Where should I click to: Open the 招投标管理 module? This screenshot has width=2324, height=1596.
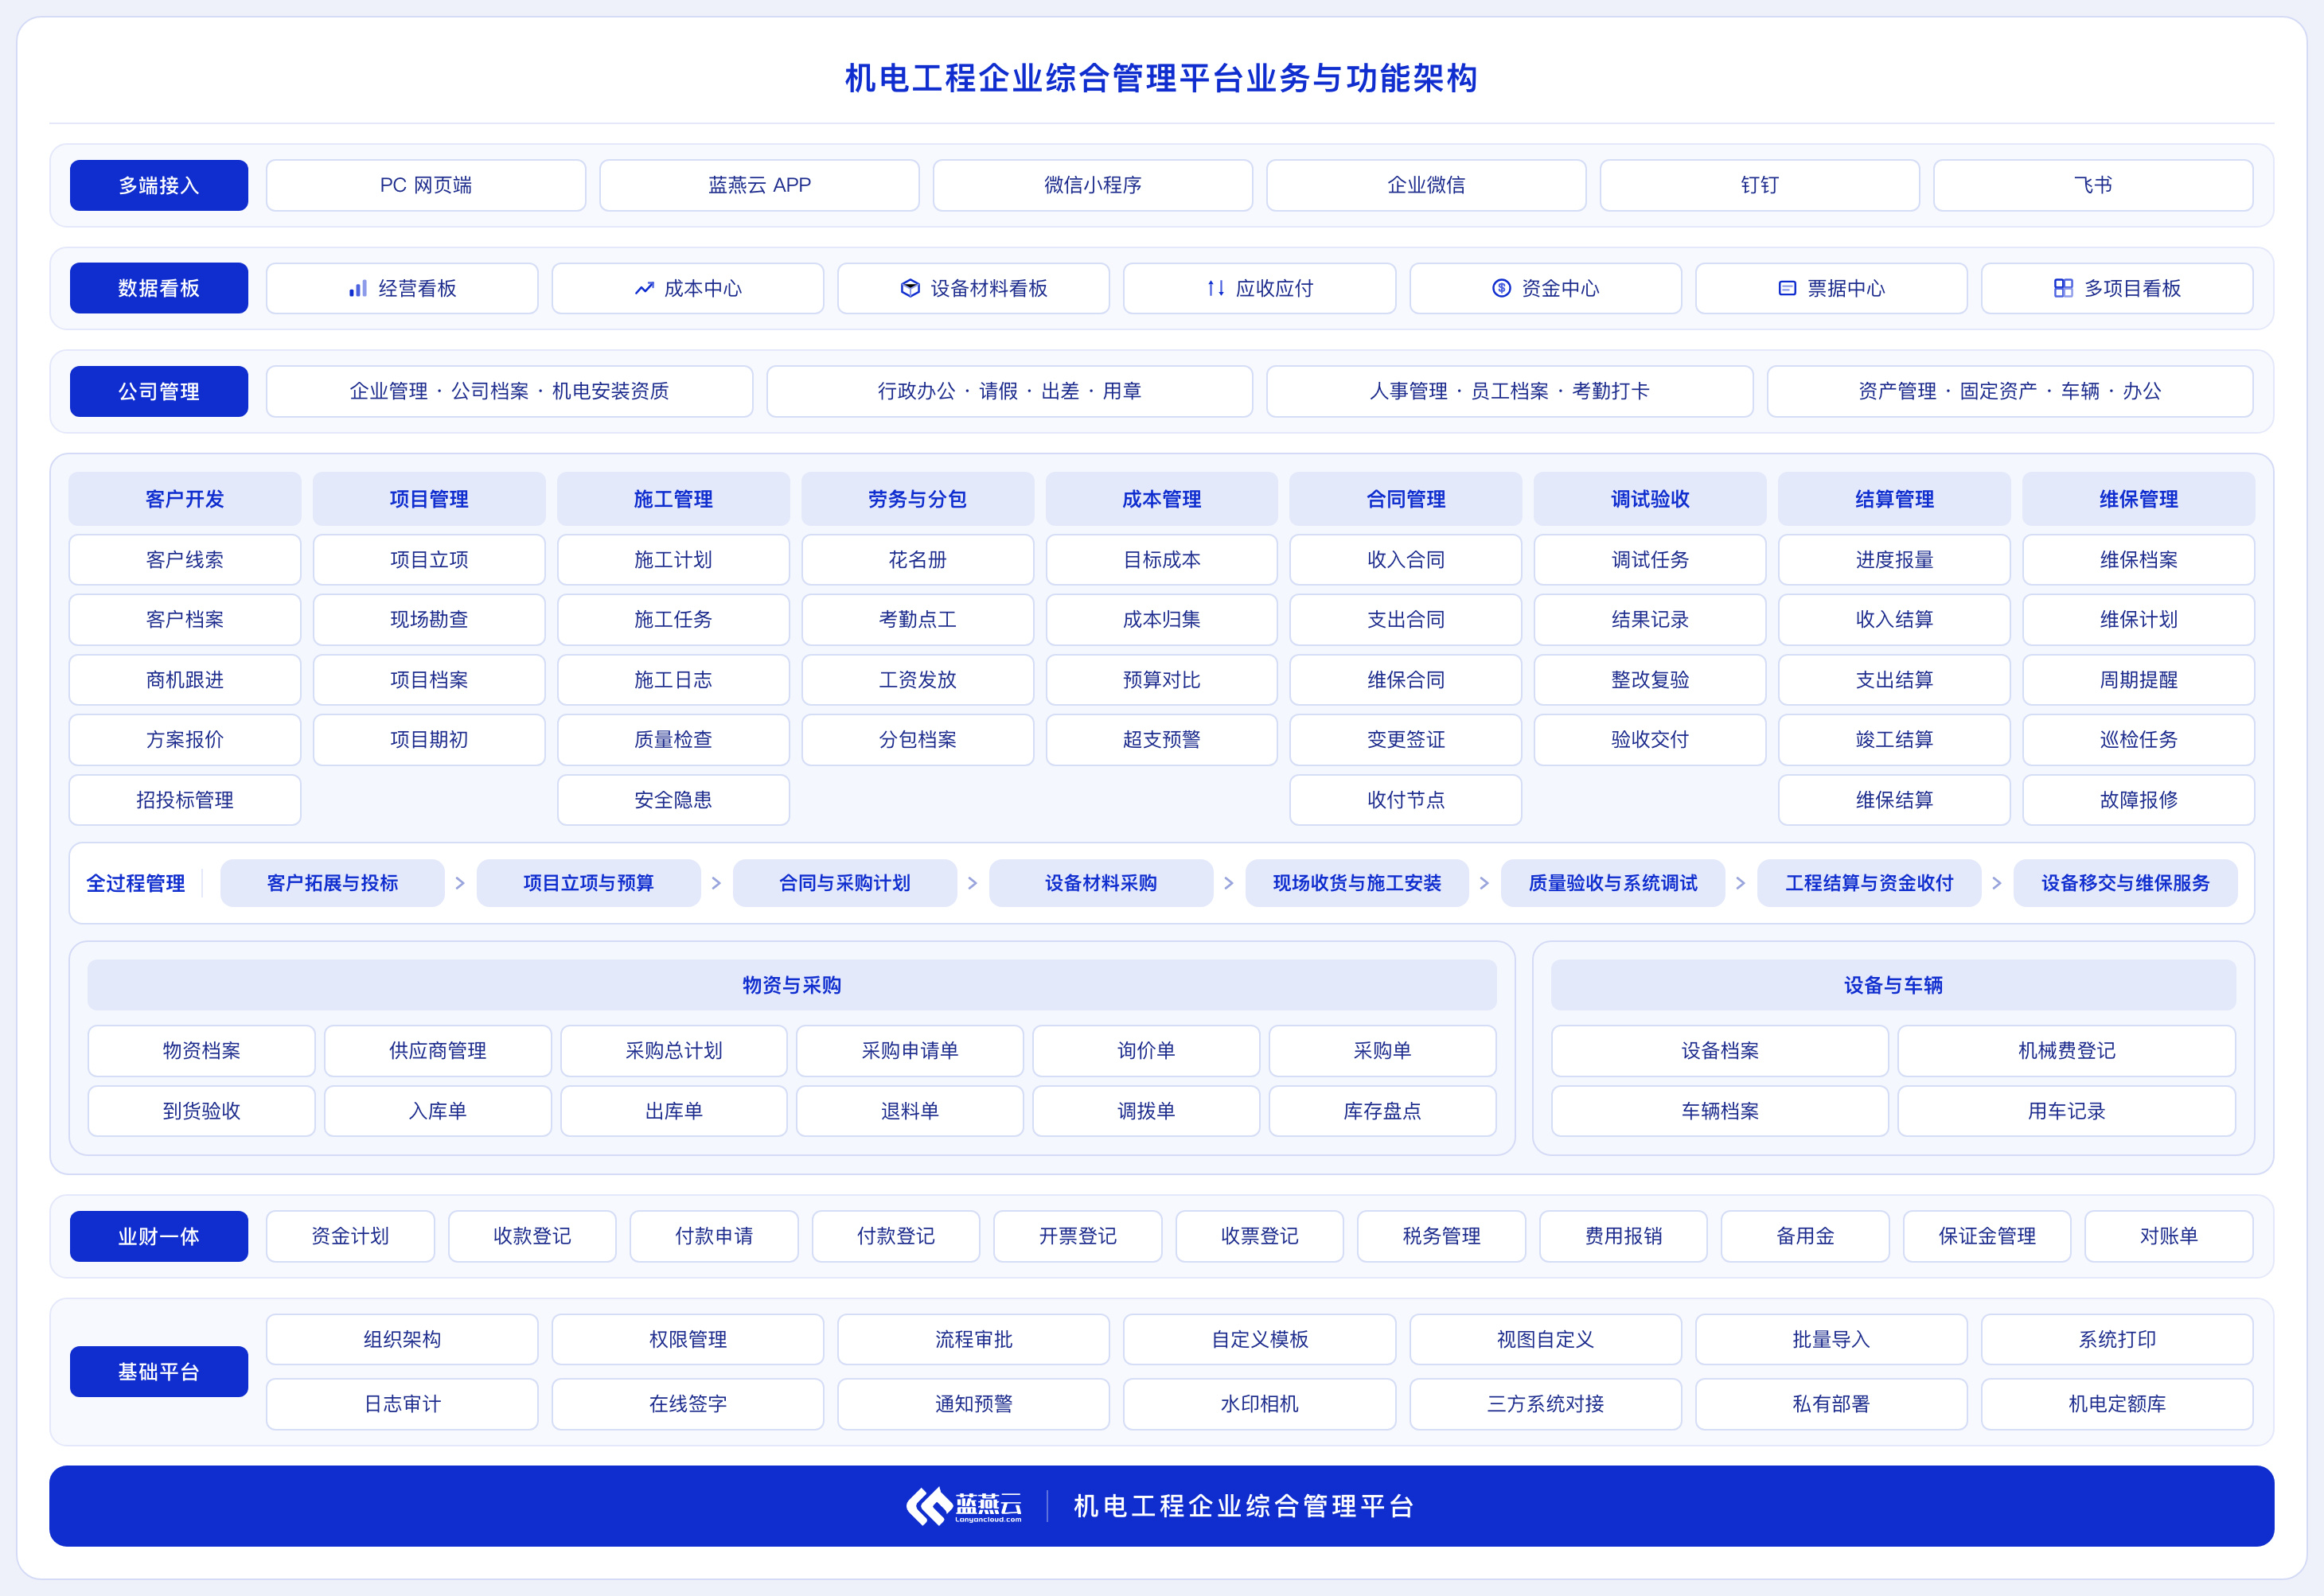pos(185,800)
